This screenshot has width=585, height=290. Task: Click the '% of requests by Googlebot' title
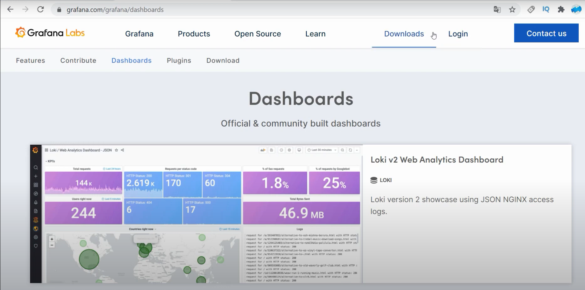[x=332, y=169]
